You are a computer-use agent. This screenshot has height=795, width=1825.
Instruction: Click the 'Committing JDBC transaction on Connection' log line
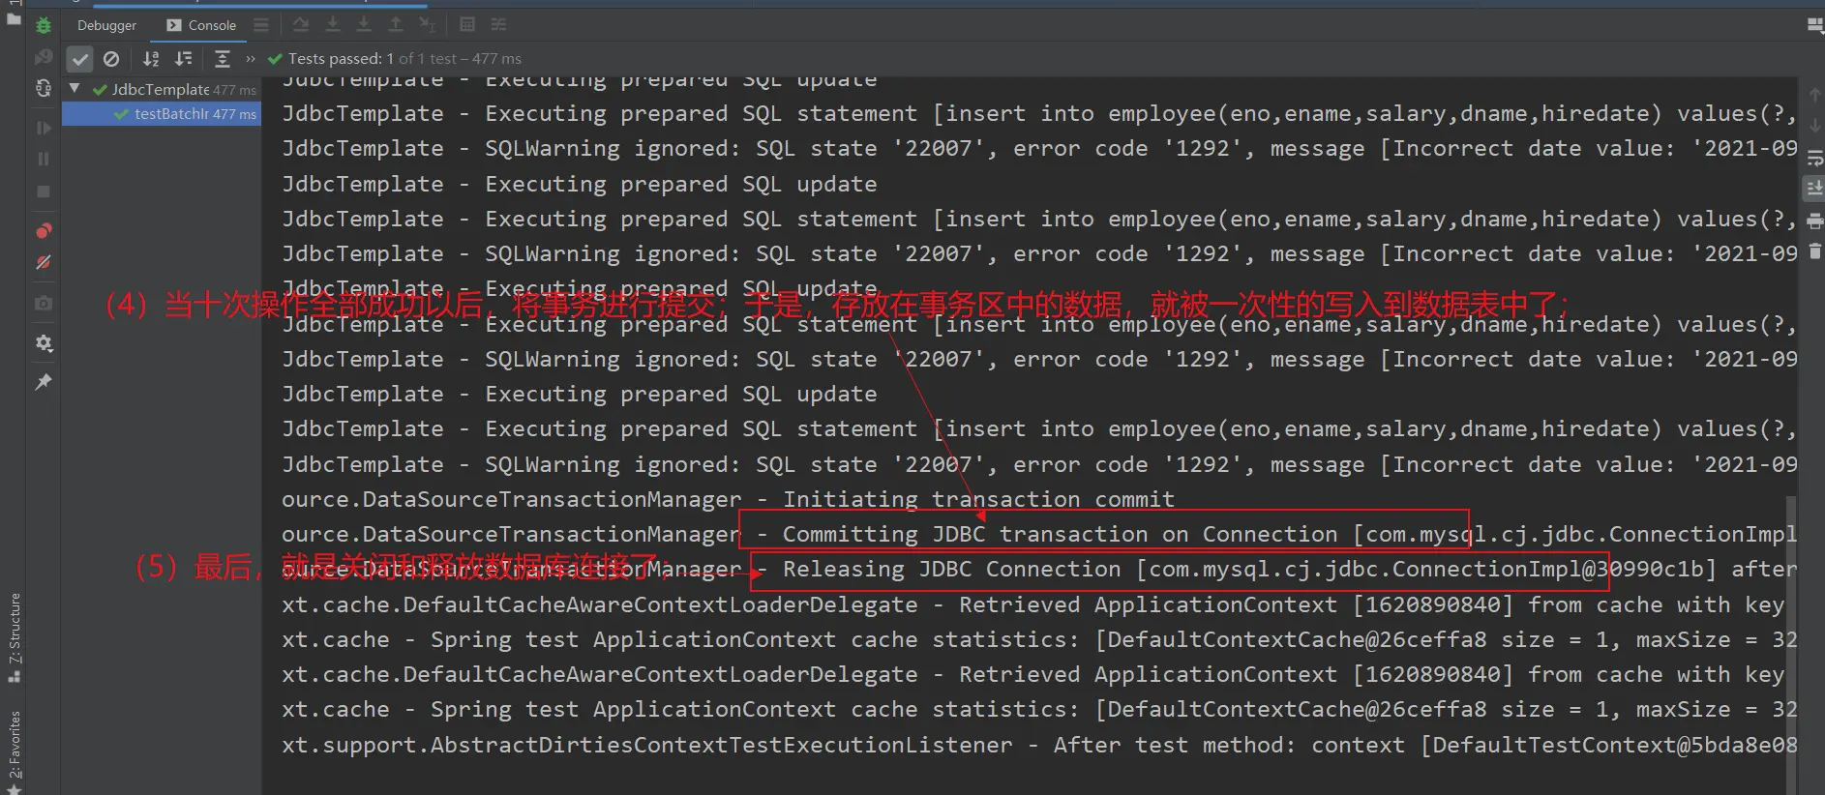pos(1039,534)
